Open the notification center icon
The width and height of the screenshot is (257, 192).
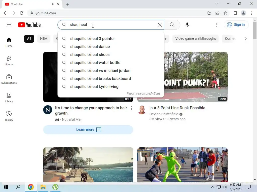tap(249, 187)
